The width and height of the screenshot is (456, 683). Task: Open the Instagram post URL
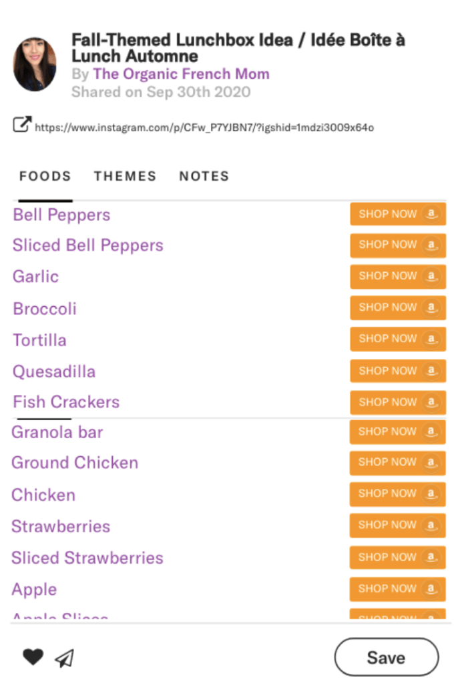point(204,127)
